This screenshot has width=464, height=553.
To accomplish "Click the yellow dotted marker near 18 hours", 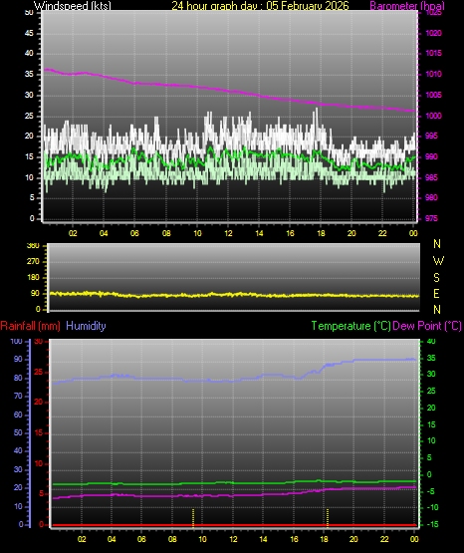I will [328, 518].
